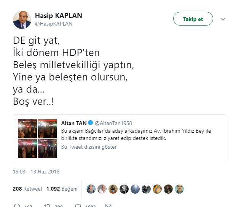The image size is (233, 207).
Task: Click the last liker avatar in the row
Action: (x=179, y=189)
